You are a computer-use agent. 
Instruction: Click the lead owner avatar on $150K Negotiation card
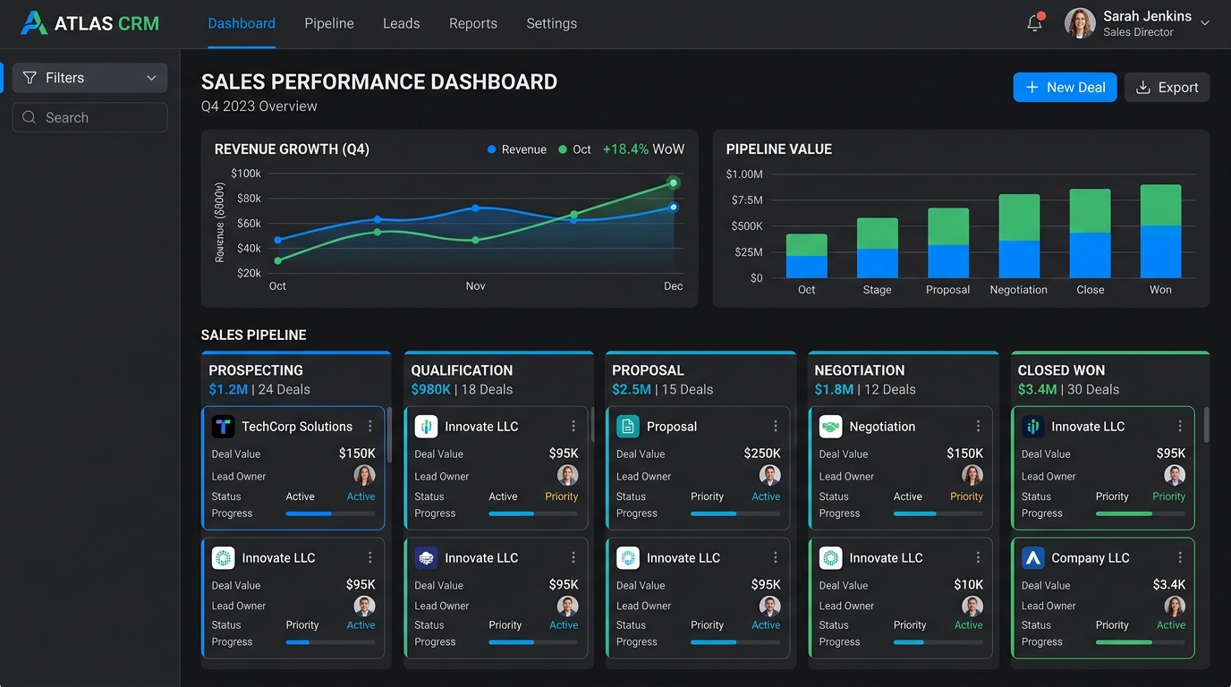pyautogui.click(x=972, y=475)
